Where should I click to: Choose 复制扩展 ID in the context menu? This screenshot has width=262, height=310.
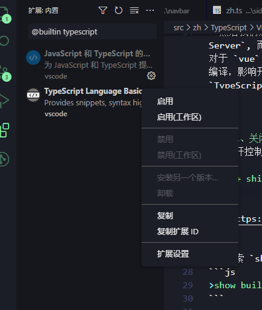190,231
